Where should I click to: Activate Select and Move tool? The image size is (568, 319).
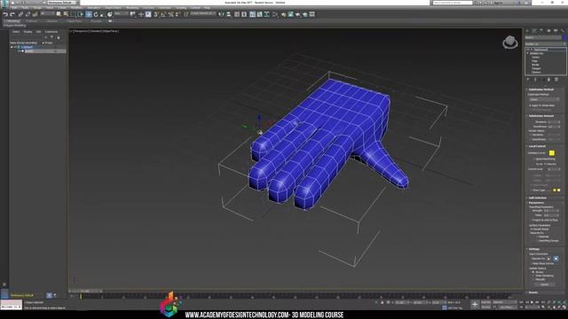coord(89,14)
